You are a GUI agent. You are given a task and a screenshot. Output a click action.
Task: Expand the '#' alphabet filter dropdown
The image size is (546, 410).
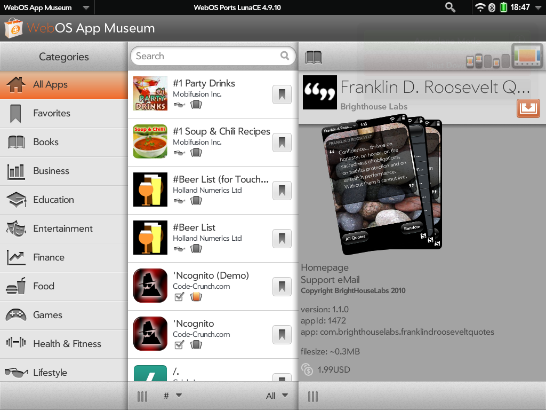173,396
